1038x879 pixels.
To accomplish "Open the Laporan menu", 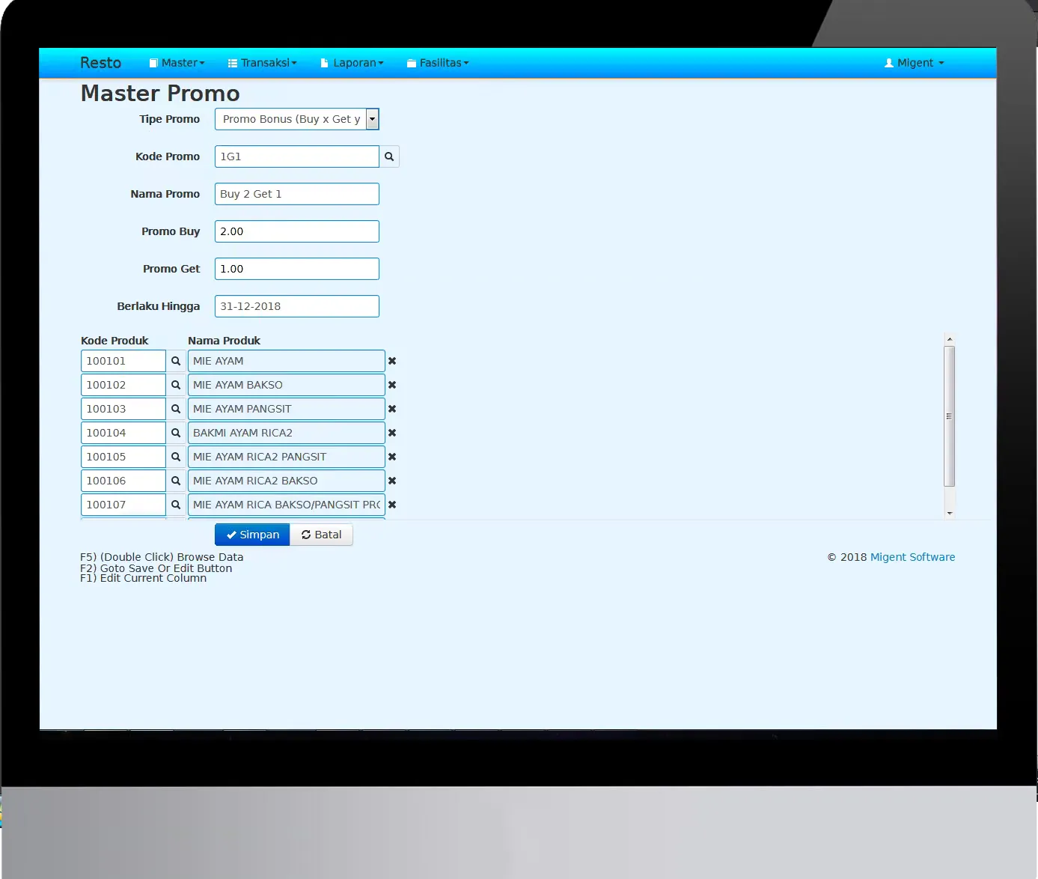I will click(x=352, y=63).
